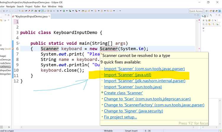Click Import 'Scanner' (java.util) quick fix
The image size is (222, 132).
pyautogui.click(x=127, y=75)
